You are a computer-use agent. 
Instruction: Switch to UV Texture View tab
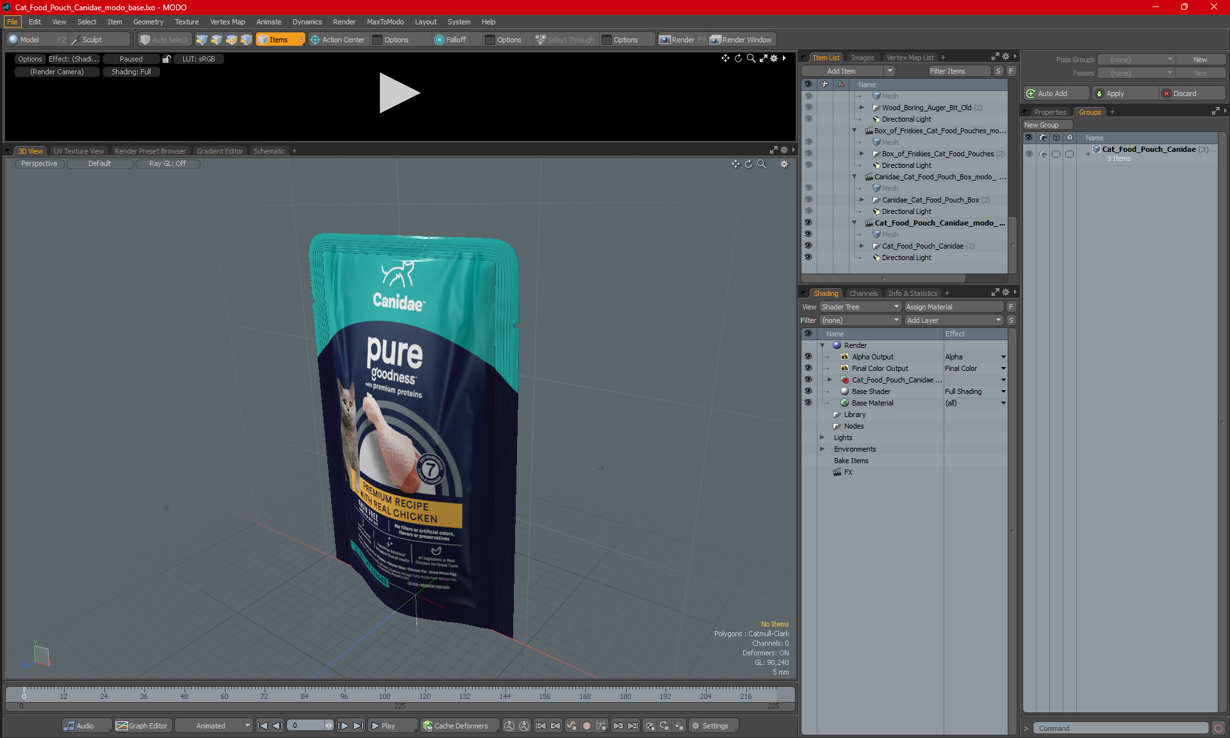78,151
